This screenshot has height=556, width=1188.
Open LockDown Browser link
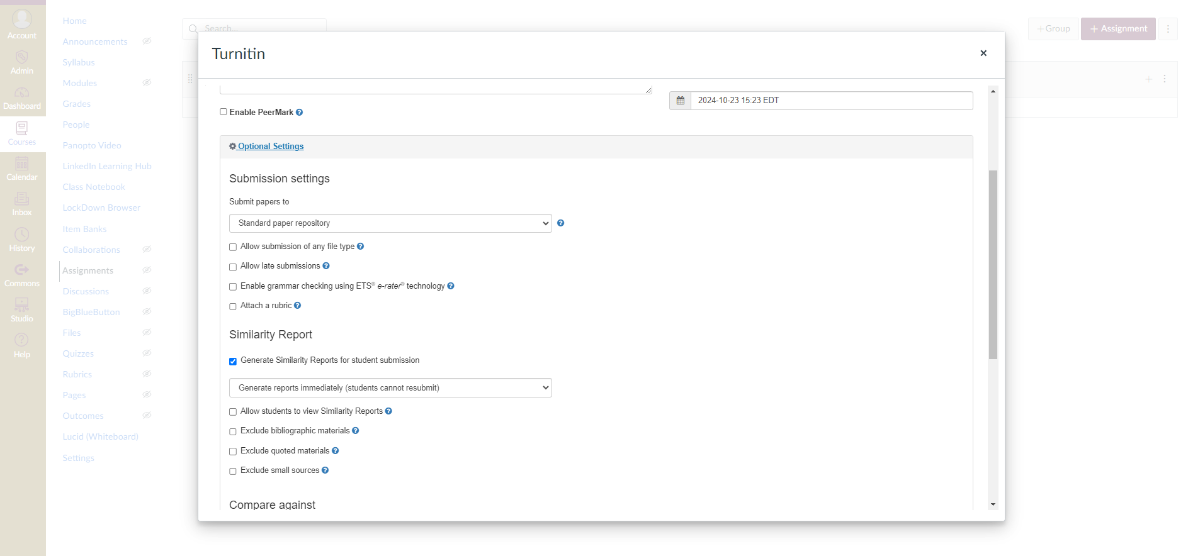[101, 208]
